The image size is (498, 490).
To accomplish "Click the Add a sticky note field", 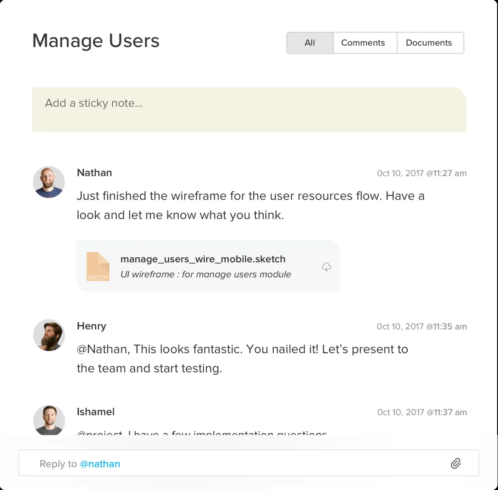I will 249,110.
